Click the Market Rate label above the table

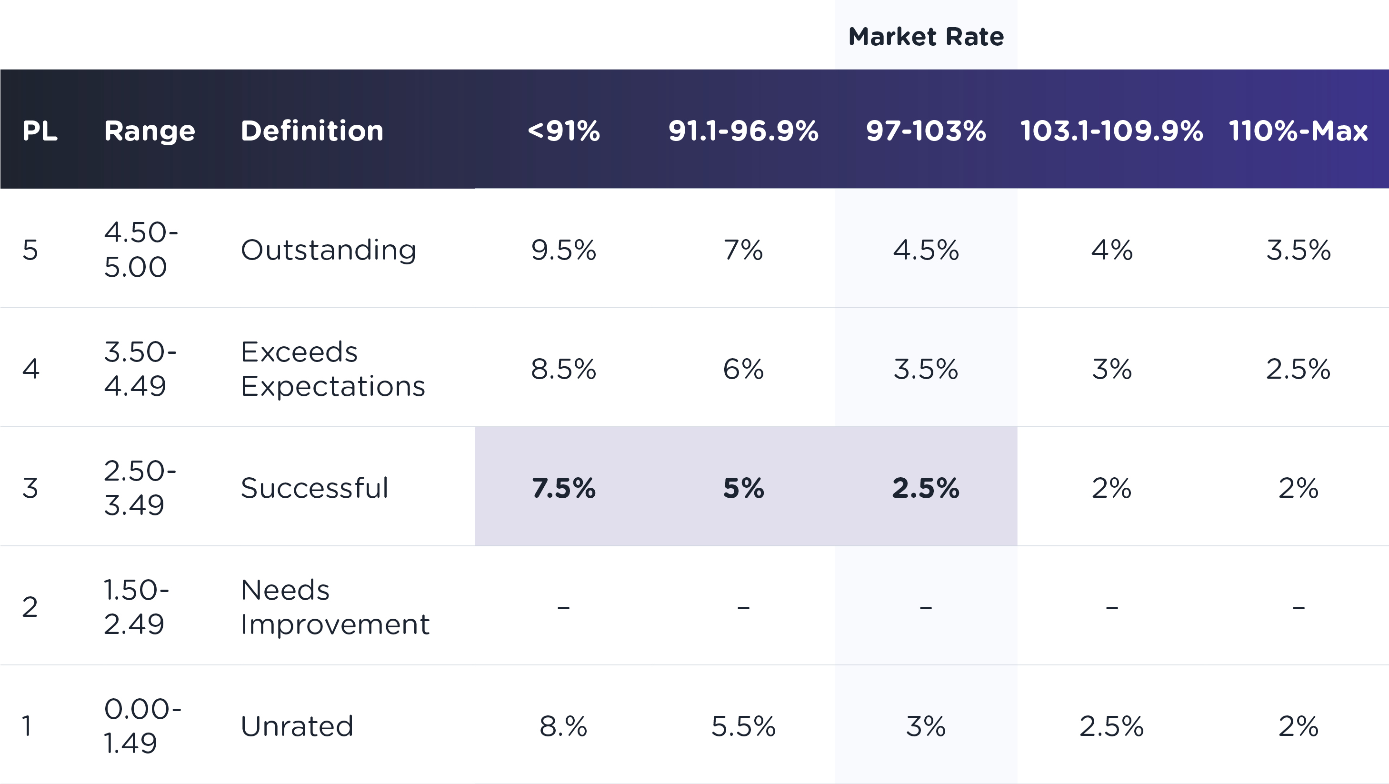(x=926, y=37)
